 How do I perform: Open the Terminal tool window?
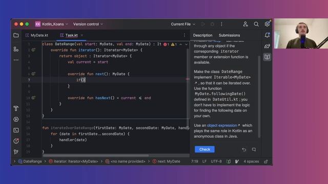tap(16, 130)
